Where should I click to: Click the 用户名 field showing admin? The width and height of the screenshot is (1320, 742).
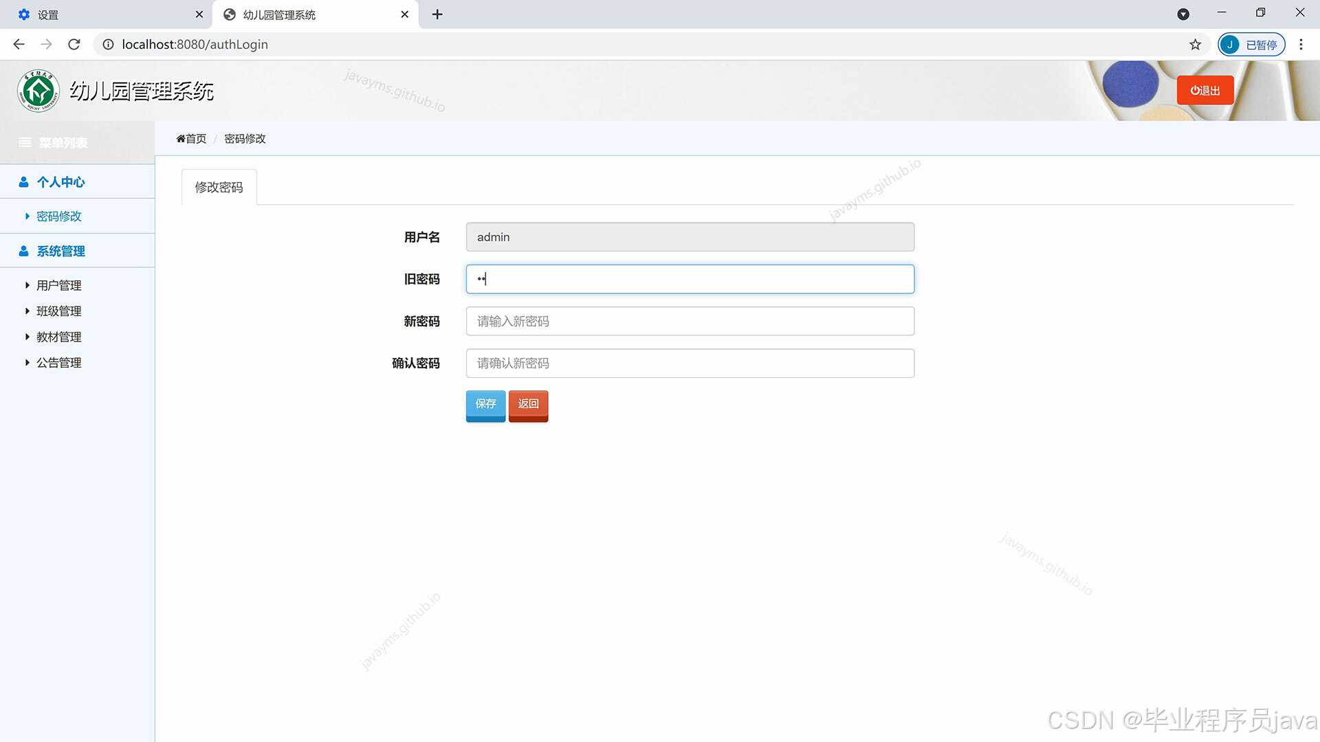pyautogui.click(x=690, y=237)
